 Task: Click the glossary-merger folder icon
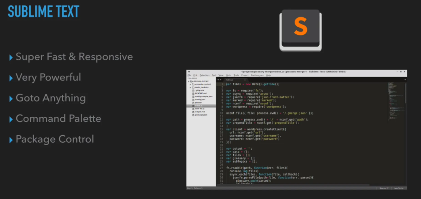(x=191, y=81)
